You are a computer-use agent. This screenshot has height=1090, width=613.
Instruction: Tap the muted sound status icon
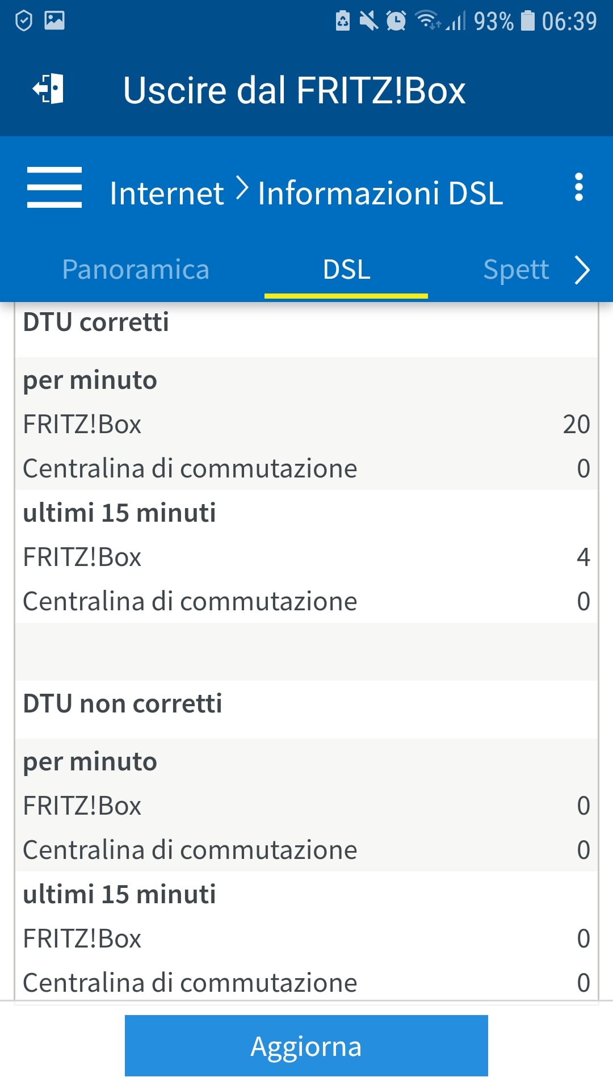click(369, 21)
